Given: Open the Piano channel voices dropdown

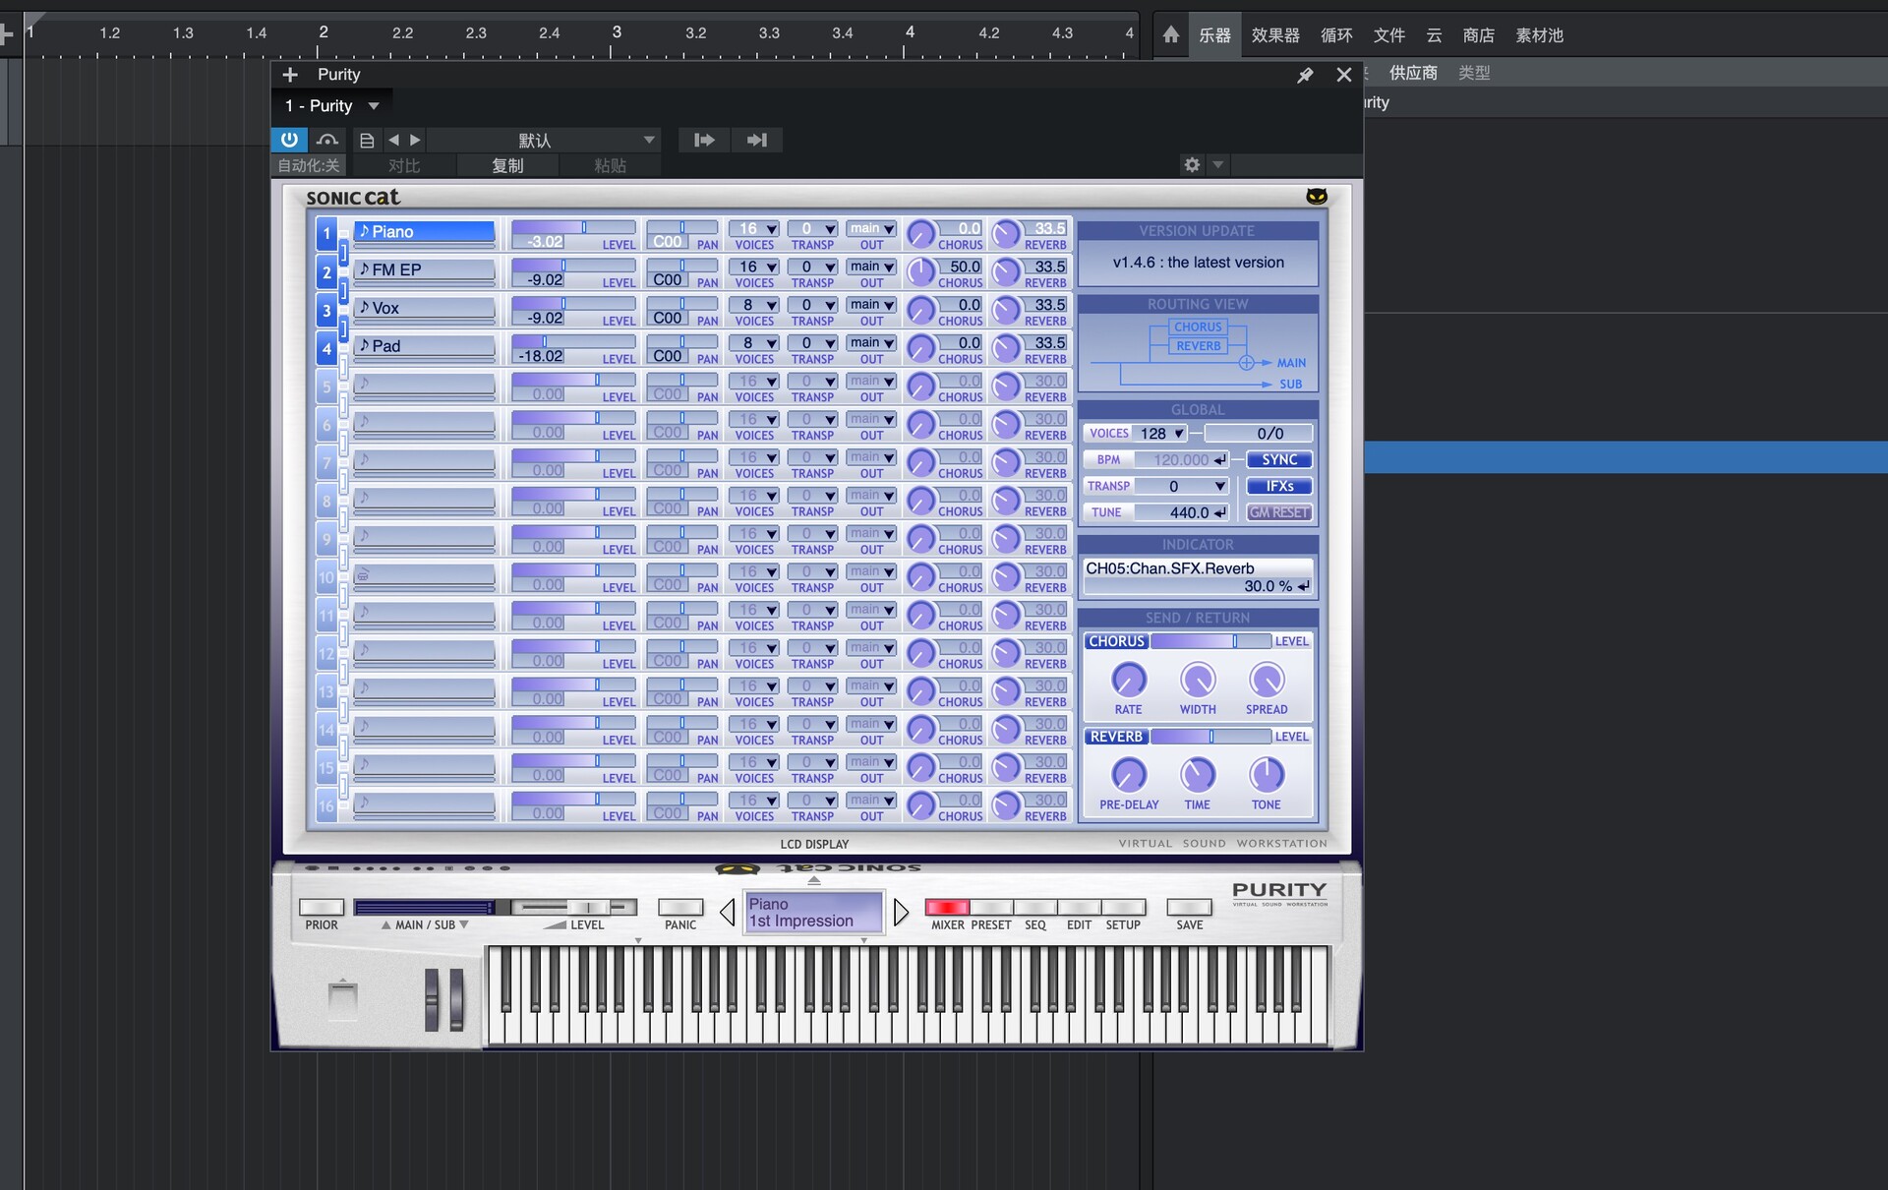Looking at the screenshot, I should tap(754, 228).
